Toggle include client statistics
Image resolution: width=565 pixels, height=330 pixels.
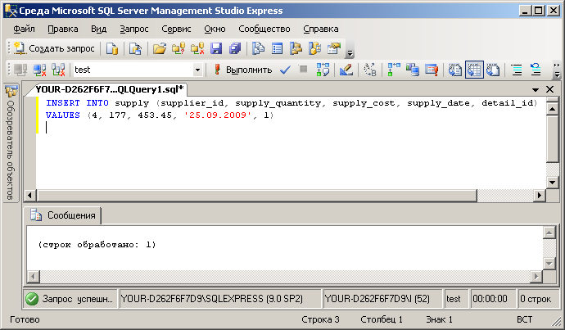412,70
